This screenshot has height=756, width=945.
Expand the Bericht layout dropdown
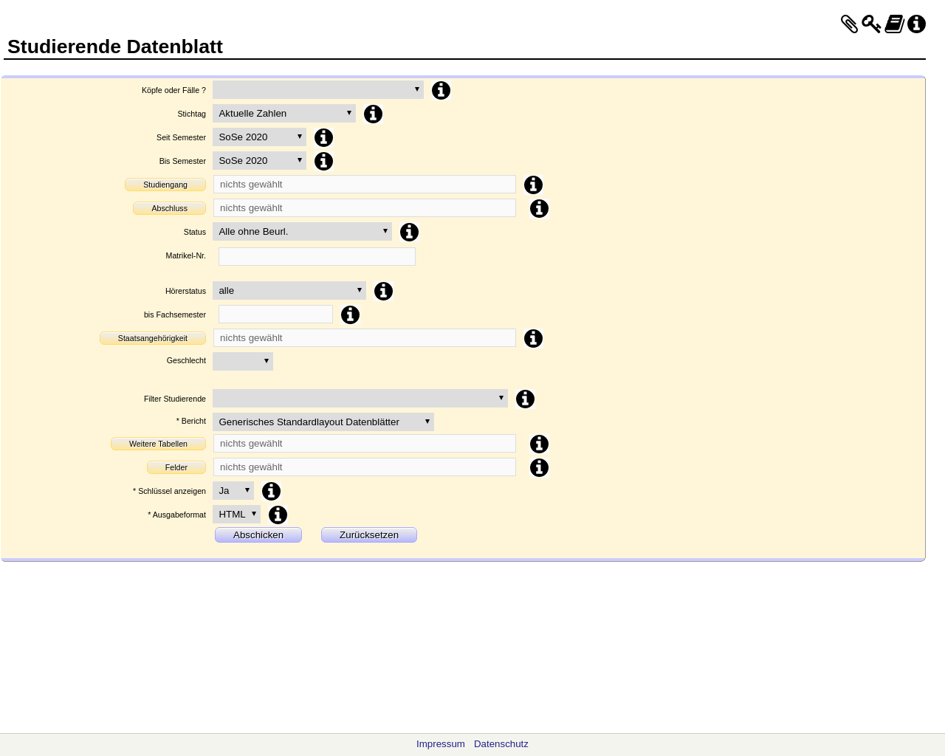tap(323, 422)
